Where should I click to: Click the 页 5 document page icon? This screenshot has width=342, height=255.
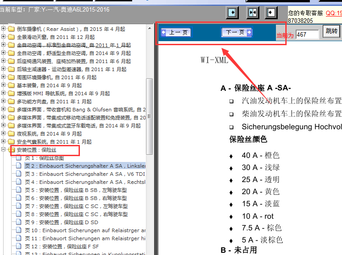pos(19,190)
